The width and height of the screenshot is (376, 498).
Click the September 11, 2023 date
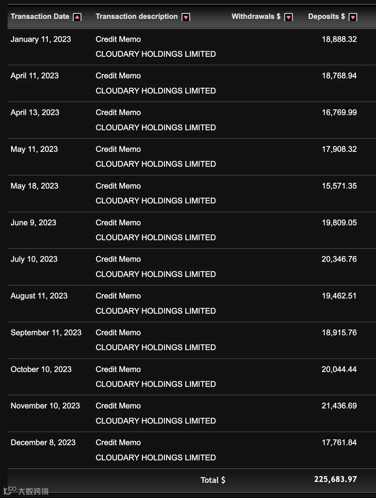pyautogui.click(x=46, y=333)
